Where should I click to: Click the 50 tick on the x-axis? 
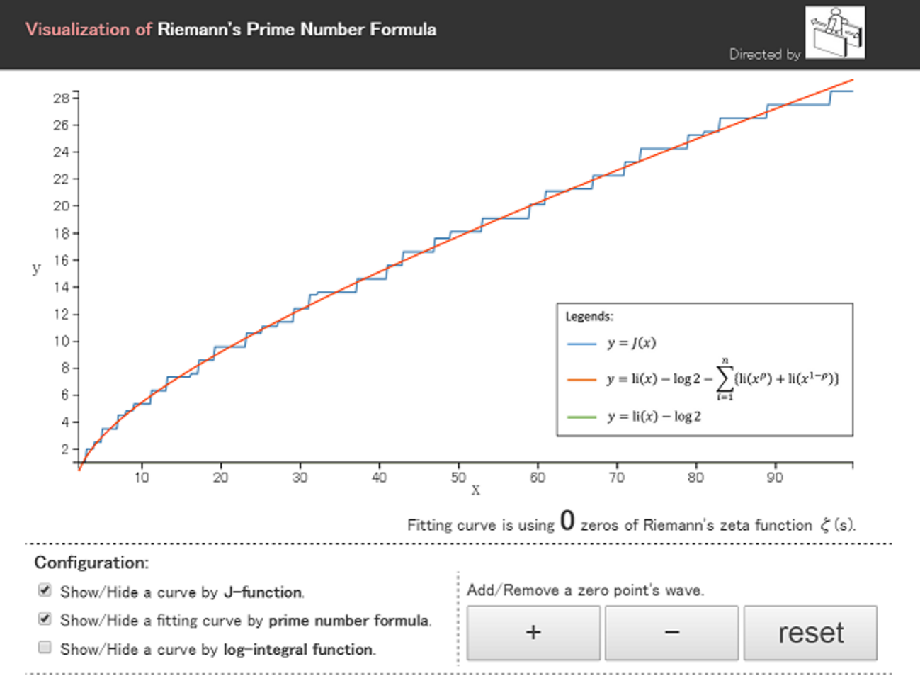[458, 478]
